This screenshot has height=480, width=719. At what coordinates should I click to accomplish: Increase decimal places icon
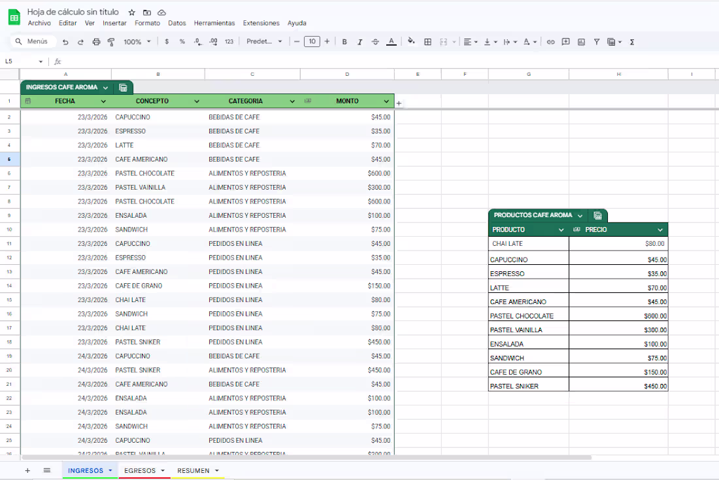click(213, 42)
